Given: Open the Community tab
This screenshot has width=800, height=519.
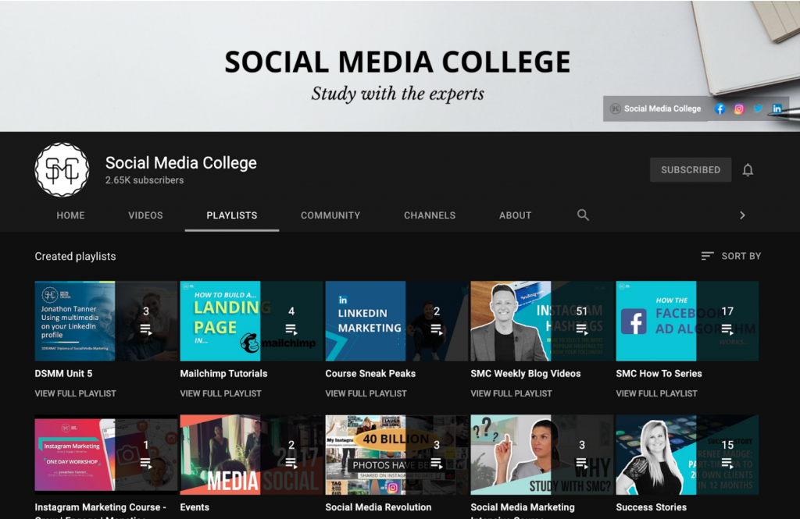Looking at the screenshot, I should coord(330,215).
